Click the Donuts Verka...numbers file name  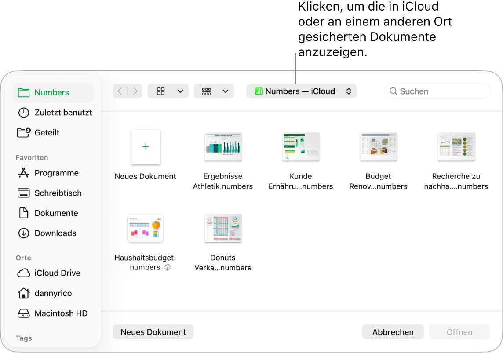(223, 263)
